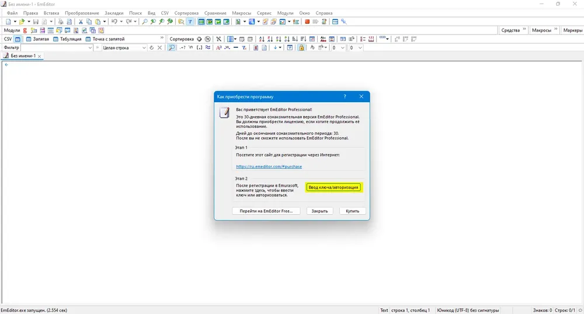Viewport: 584px width, 314px height.
Task: Open the Фильтр text dropdown
Action: coord(90,48)
